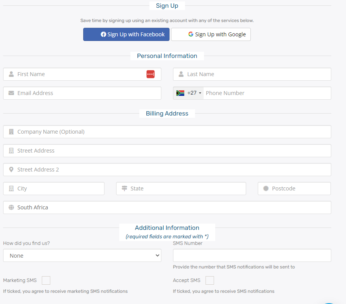Click the person icon beside First Name
Viewport: 346px width, 304px height.
tap(11, 74)
